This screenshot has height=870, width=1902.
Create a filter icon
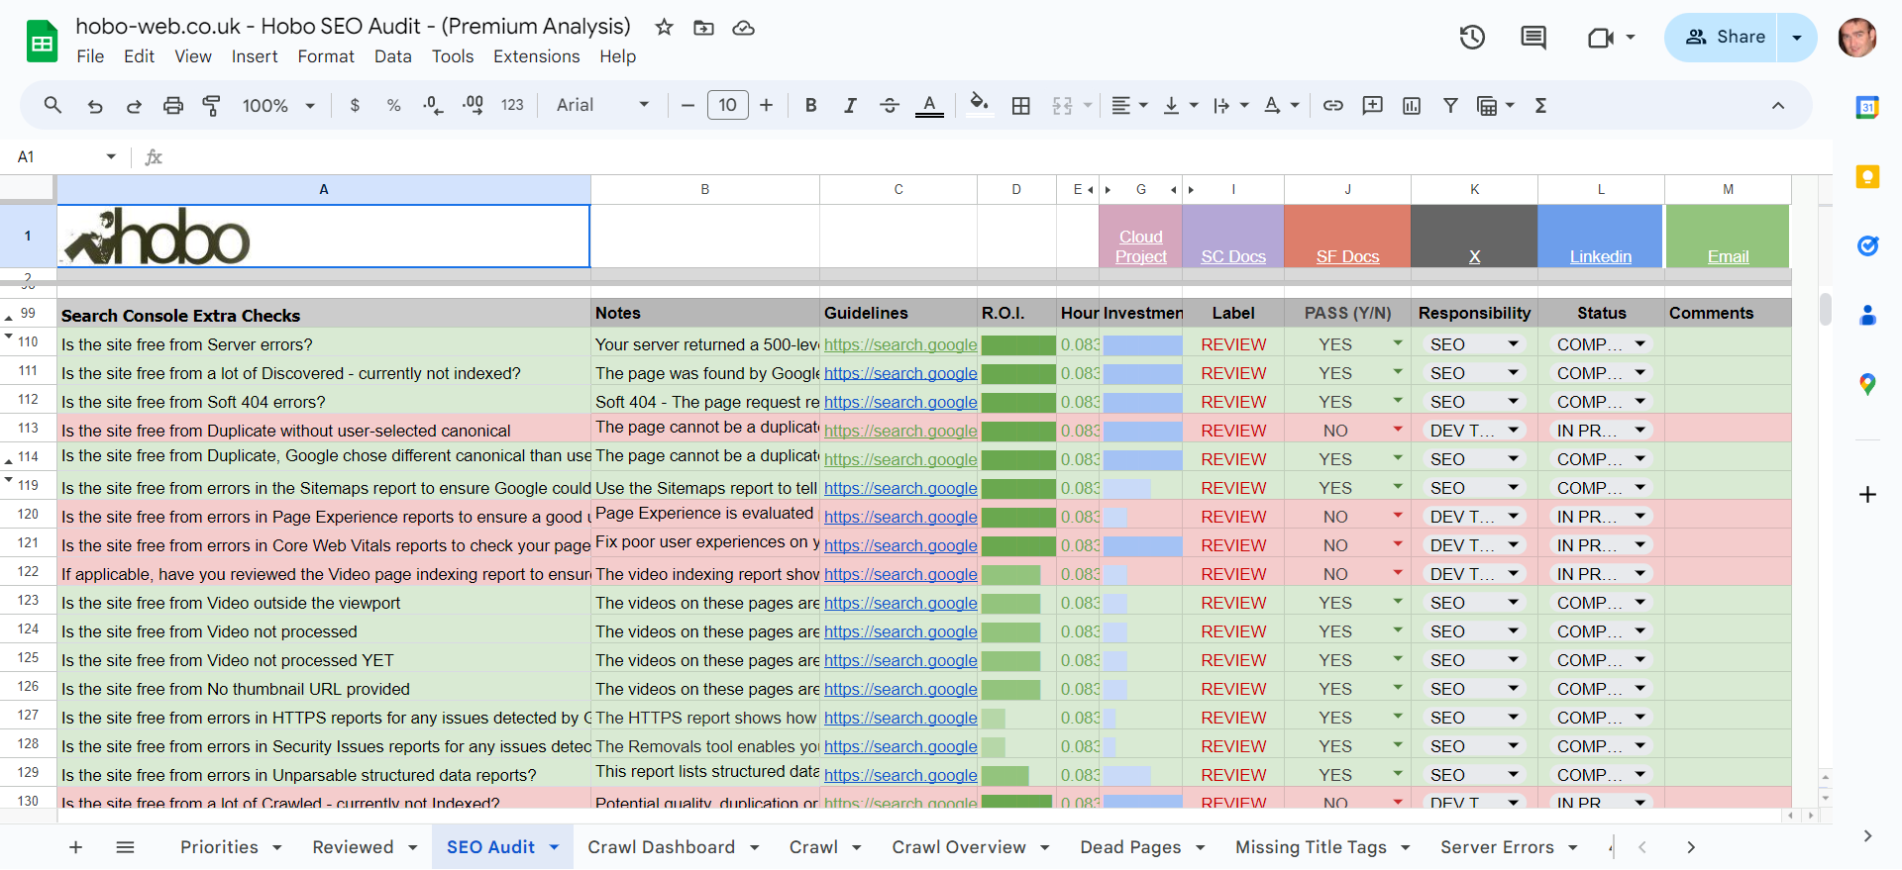(x=1450, y=106)
